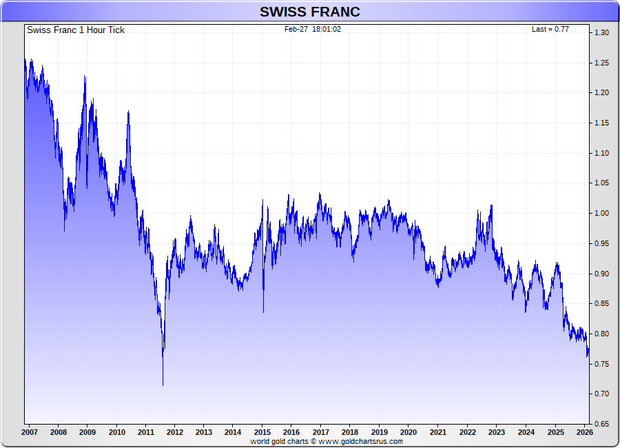The width and height of the screenshot is (620, 448).
Task: Click the 0.65 price label on the y-axis
Action: coord(602,424)
